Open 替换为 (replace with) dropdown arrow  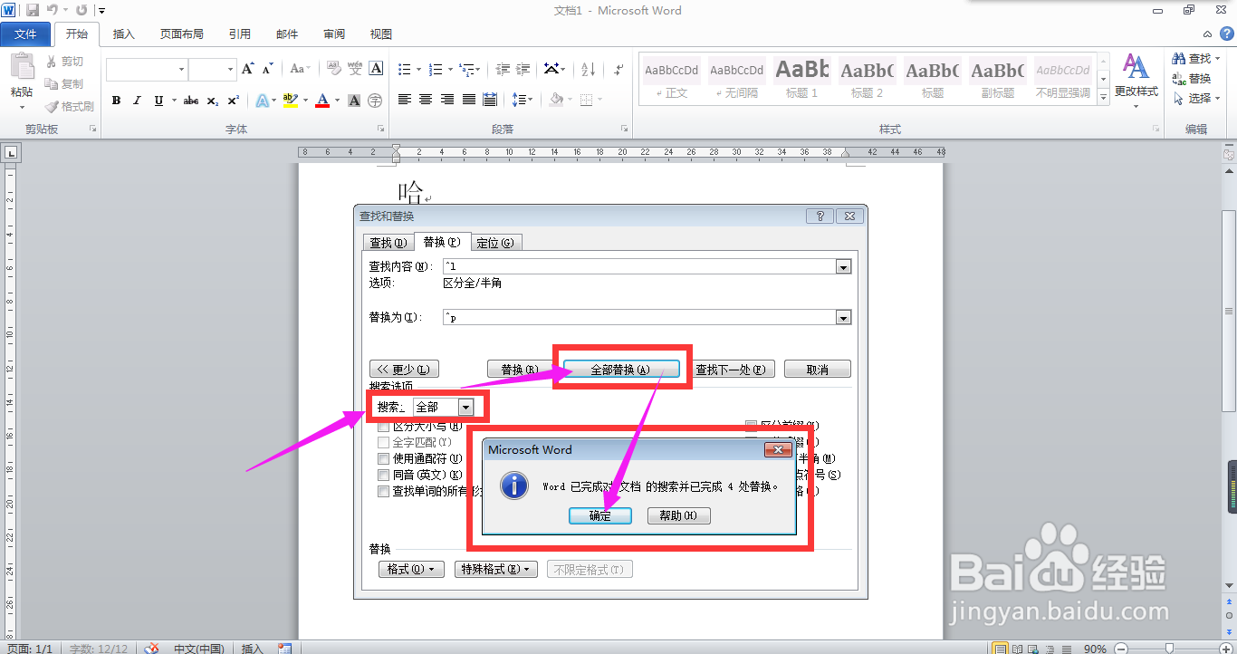[x=844, y=317]
